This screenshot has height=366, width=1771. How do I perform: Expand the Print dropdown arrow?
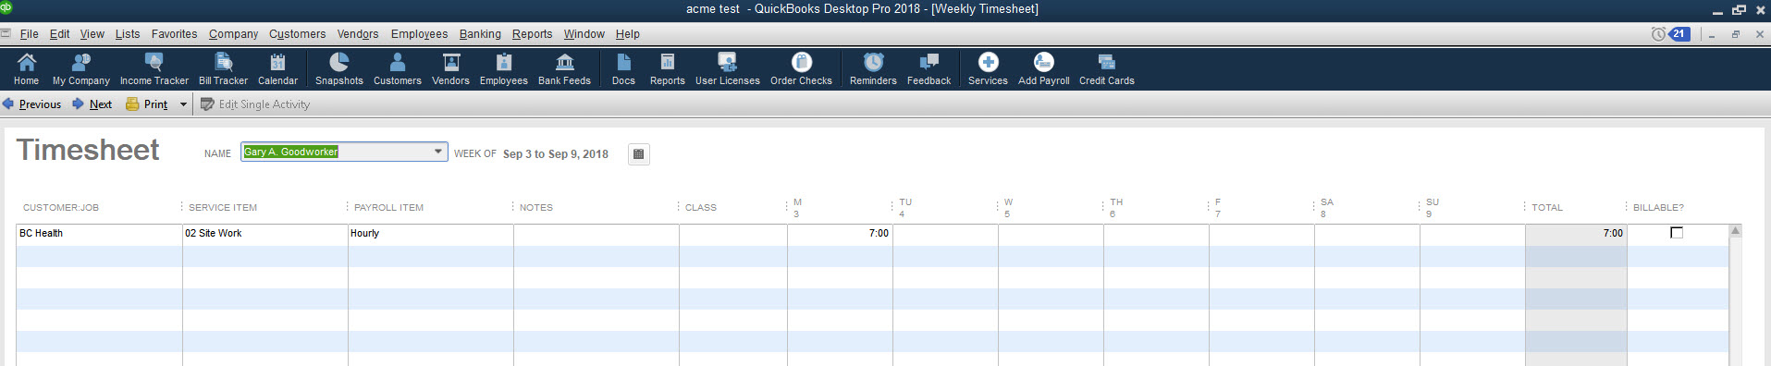coord(183,104)
